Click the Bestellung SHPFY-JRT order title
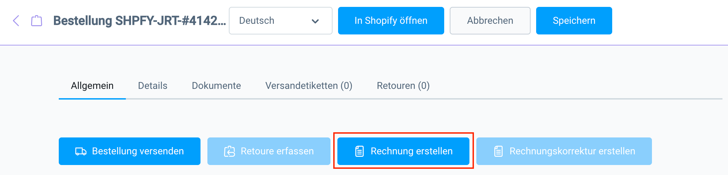Image resolution: width=728 pixels, height=175 pixels. click(139, 21)
